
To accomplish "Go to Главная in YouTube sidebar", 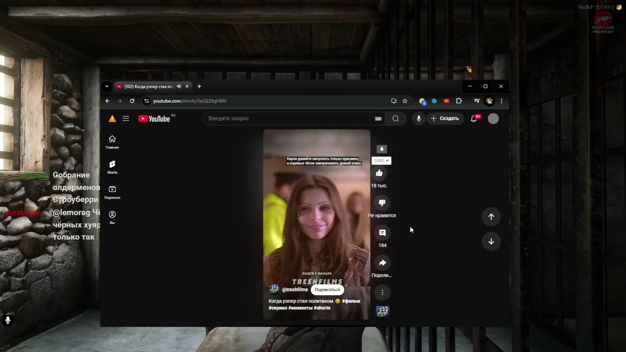I will click(x=112, y=142).
